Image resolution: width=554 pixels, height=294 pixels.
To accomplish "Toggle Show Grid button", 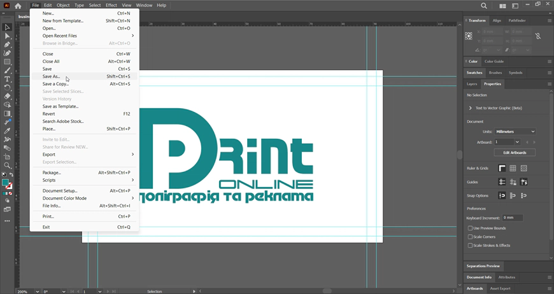I will (513, 169).
